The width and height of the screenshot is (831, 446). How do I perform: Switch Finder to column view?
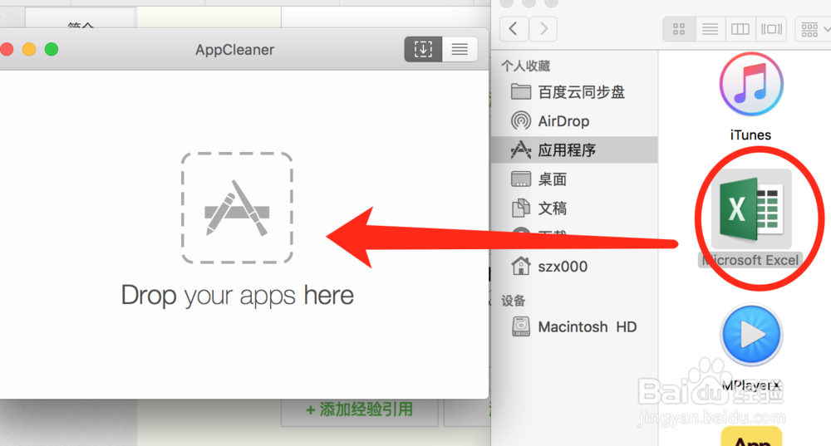point(740,28)
